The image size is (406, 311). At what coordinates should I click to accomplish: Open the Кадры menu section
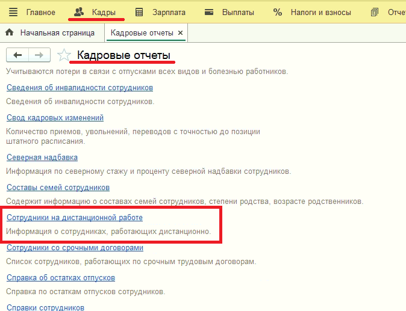click(104, 13)
